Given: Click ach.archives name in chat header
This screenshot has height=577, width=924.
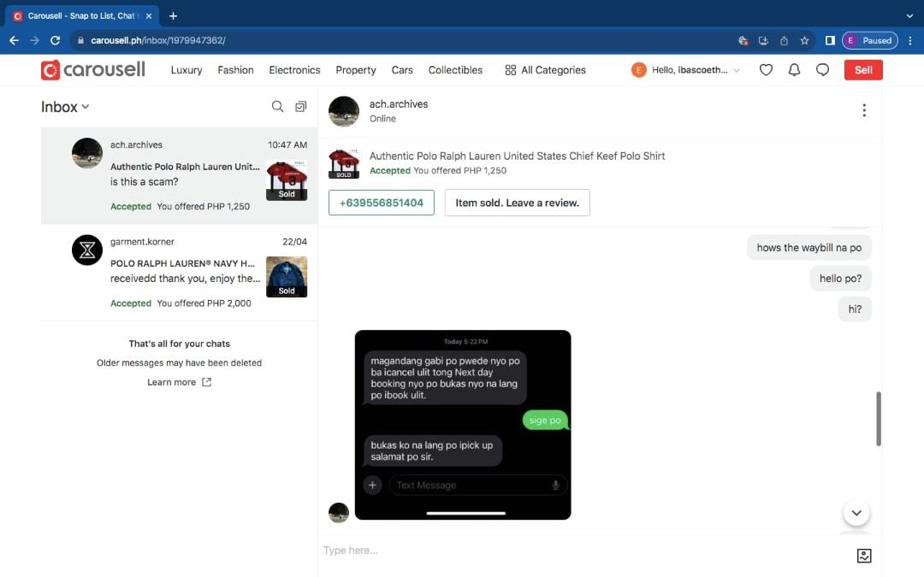Looking at the screenshot, I should pyautogui.click(x=399, y=104).
